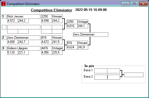Click the 4,624 final time field

(72, 47)
